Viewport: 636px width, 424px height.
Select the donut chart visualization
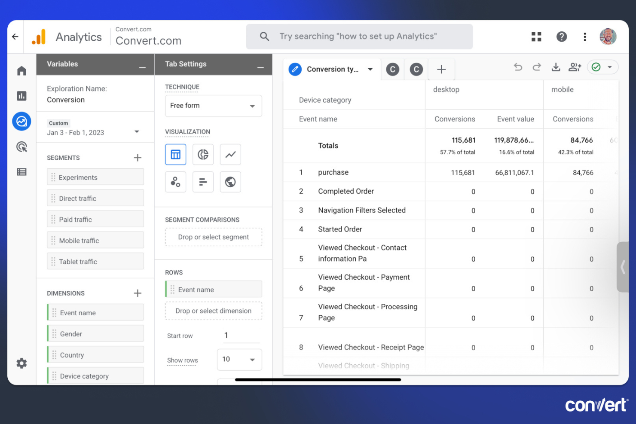[x=203, y=154]
